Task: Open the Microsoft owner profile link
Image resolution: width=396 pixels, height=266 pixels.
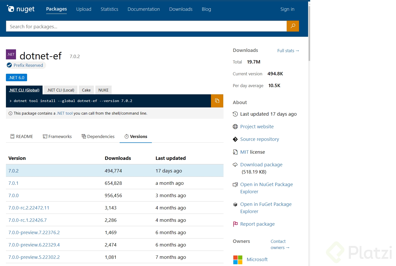Action: click(x=257, y=260)
